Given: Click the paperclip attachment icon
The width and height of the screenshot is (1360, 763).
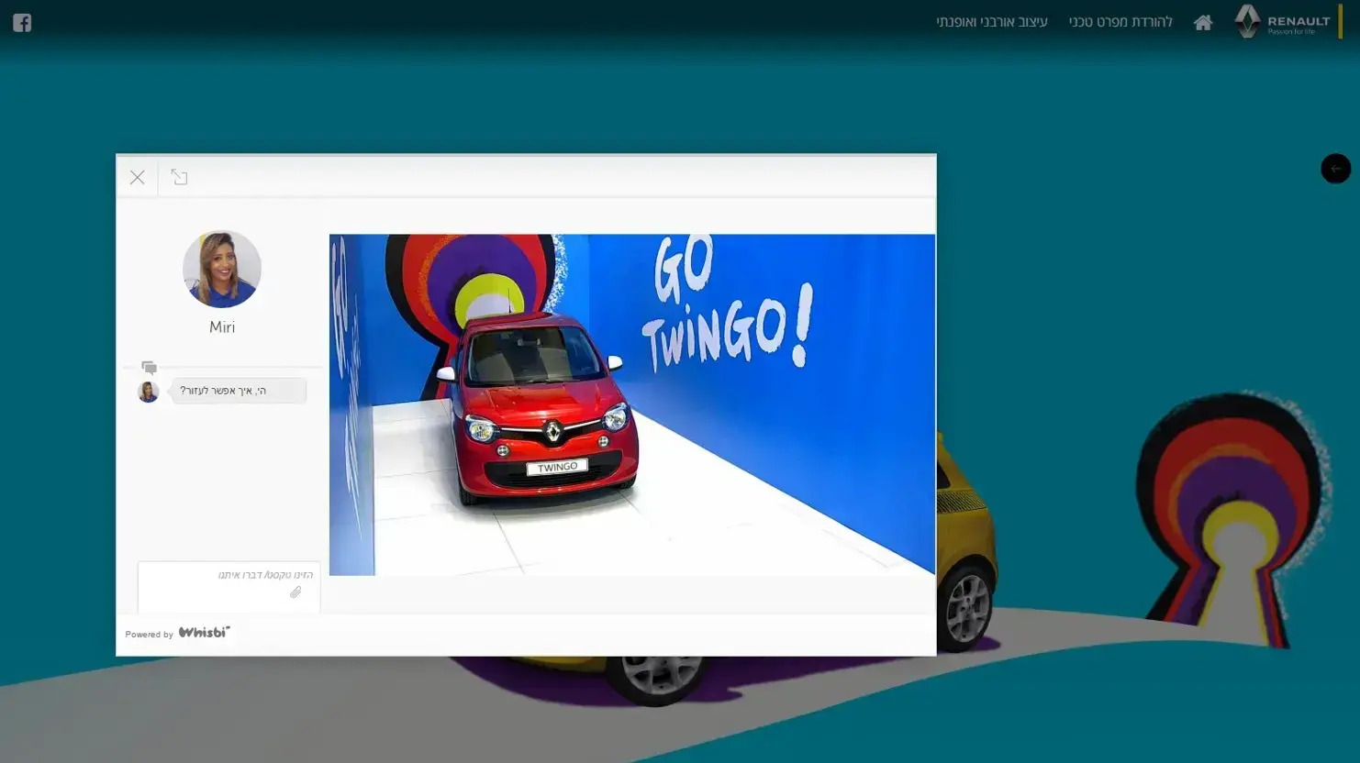Looking at the screenshot, I should pos(295,592).
